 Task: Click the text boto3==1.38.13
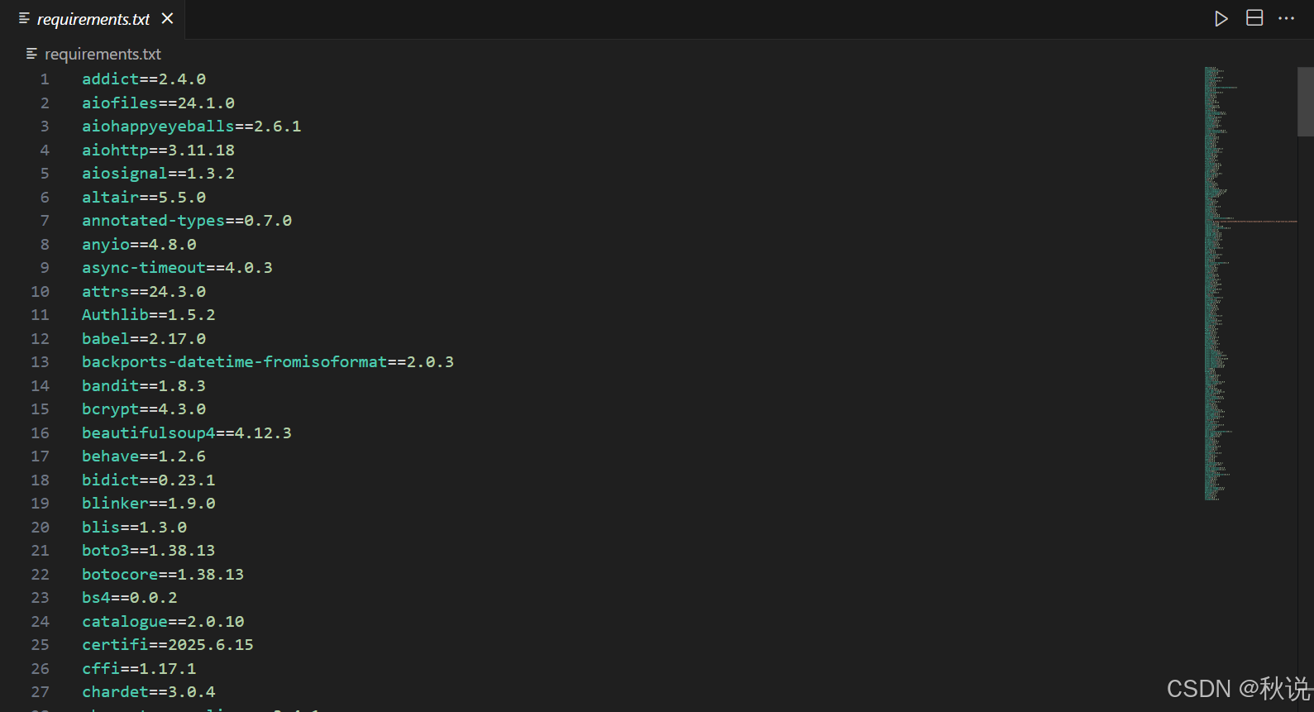149,551
